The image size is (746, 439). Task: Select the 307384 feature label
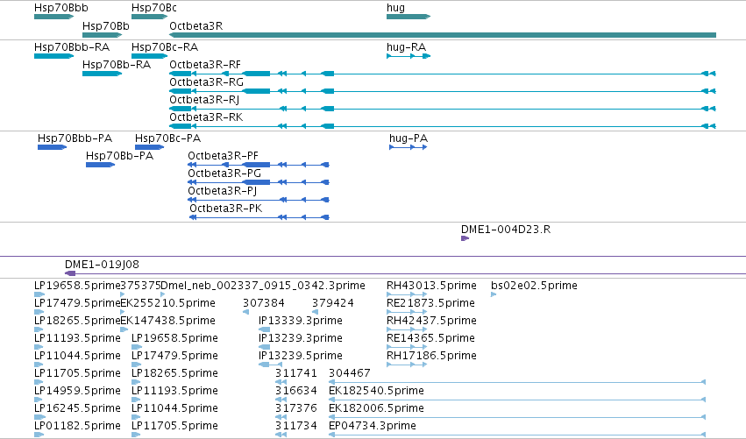264,303
